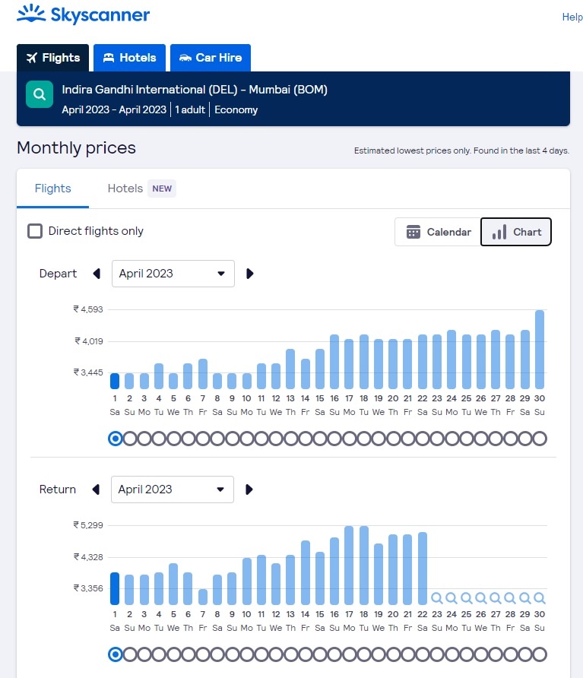Click the car icon on Car Hire tab
This screenshot has width=583, height=678.
[185, 57]
